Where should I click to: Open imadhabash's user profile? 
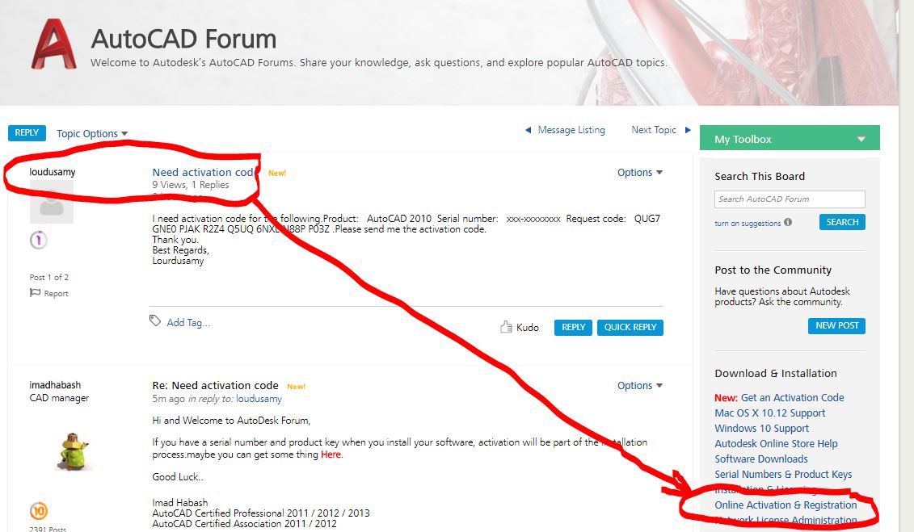pos(56,385)
